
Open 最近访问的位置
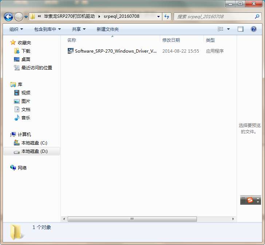[37, 68]
